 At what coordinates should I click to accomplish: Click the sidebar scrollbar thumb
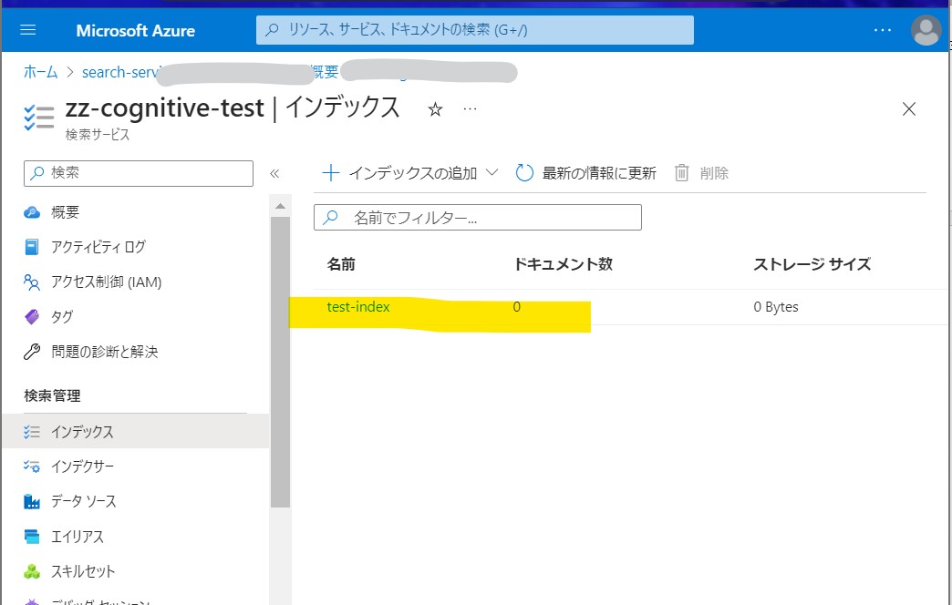[280, 362]
